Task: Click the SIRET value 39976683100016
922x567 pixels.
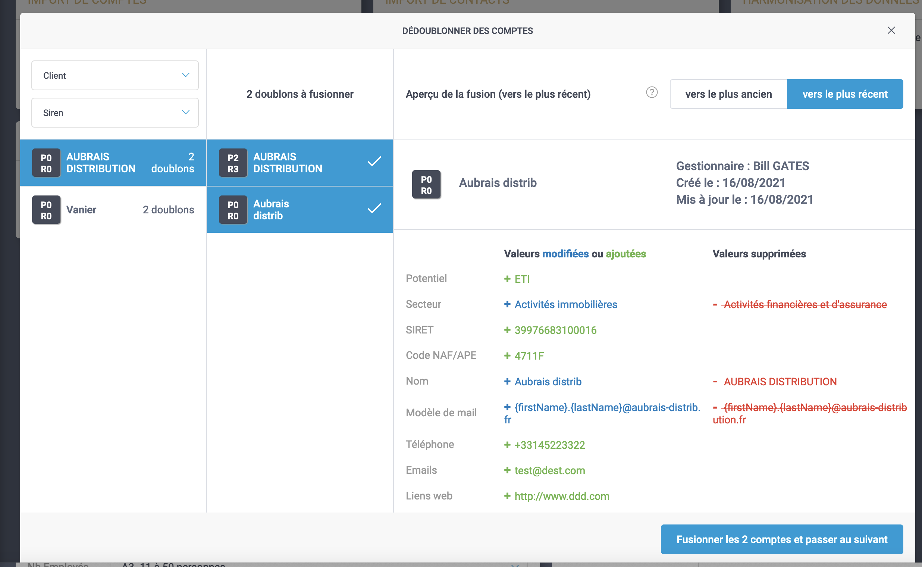Action: coord(555,330)
